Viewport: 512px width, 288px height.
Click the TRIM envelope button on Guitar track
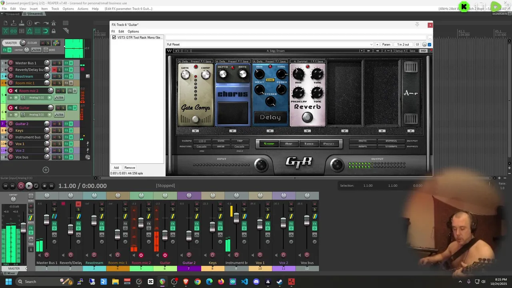[x=59, y=114]
